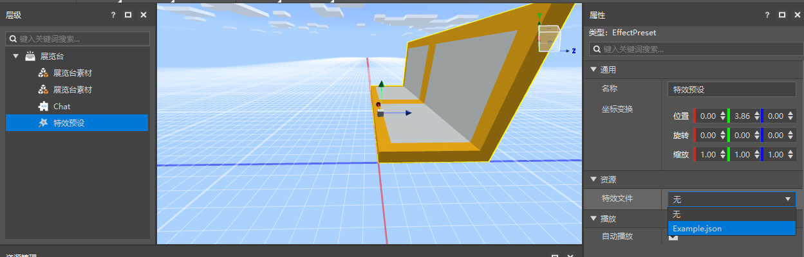Click the help icon in 属性 panel header
The height and width of the screenshot is (257, 804).
click(767, 15)
